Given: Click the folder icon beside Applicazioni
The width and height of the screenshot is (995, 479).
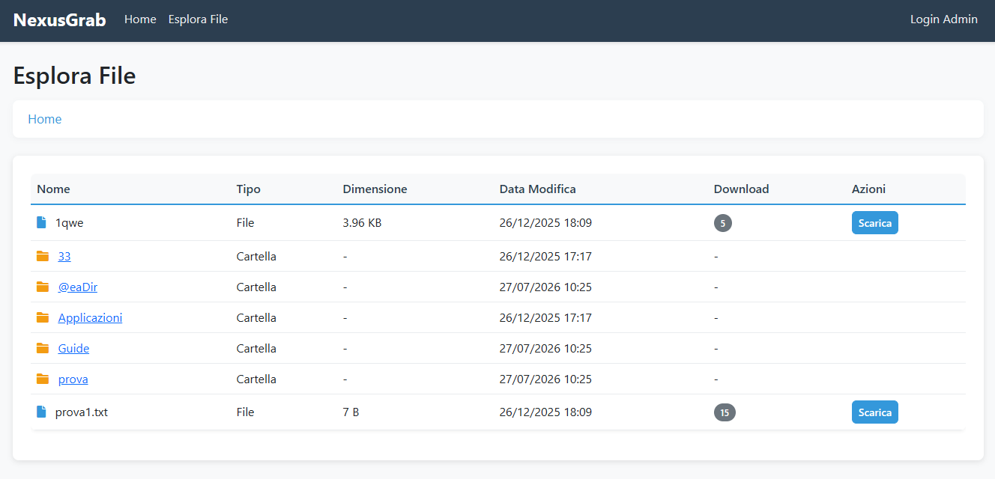Looking at the screenshot, I should [43, 317].
